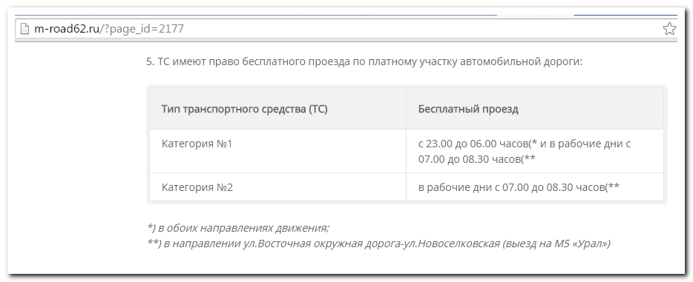Click the page info document icon
The image size is (693, 282).
24,29
